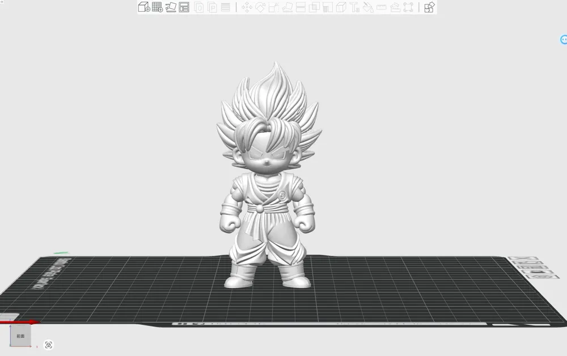567x356 pixels.
Task: Select the Rotate tool
Action: (260, 7)
